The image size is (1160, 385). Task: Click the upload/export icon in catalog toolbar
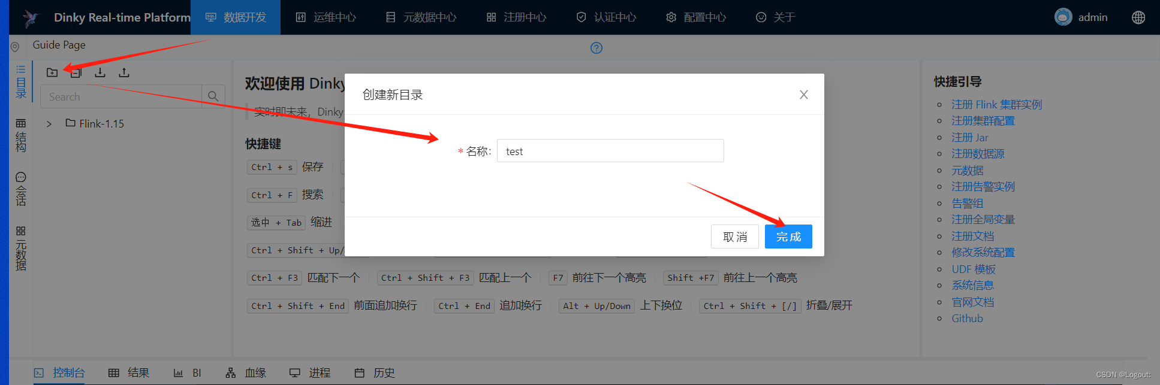[x=124, y=72]
